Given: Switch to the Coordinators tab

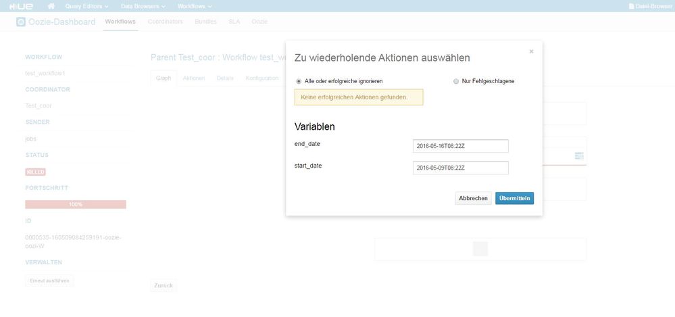Looking at the screenshot, I should [x=166, y=22].
